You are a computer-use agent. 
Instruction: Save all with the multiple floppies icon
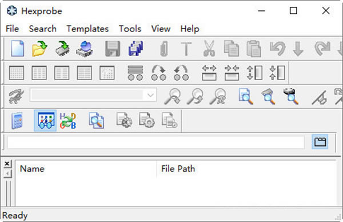tap(135, 49)
